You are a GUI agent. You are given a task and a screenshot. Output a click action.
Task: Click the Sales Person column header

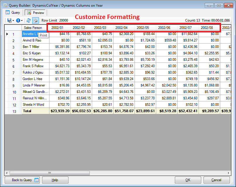click(35, 28)
